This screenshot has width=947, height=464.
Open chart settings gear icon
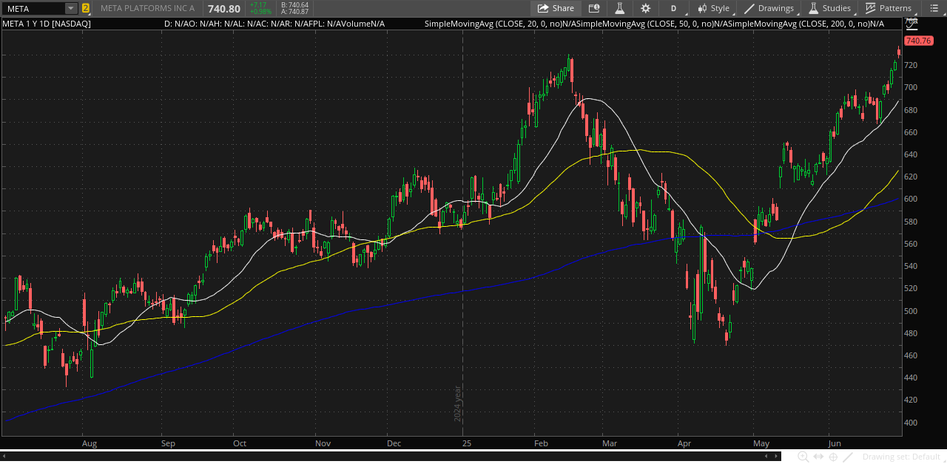coord(646,8)
